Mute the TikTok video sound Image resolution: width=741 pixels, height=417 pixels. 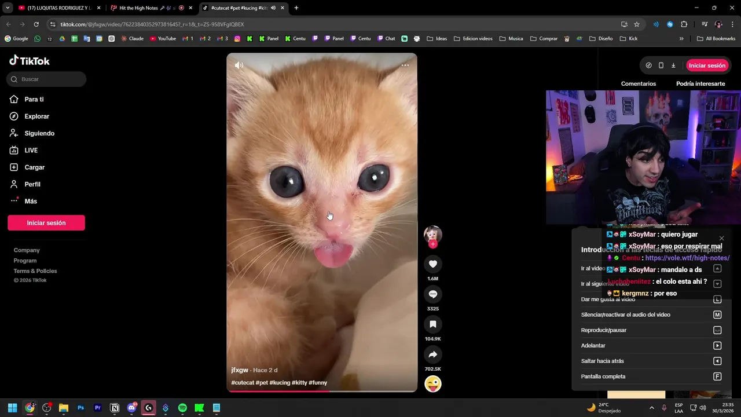pos(239,65)
